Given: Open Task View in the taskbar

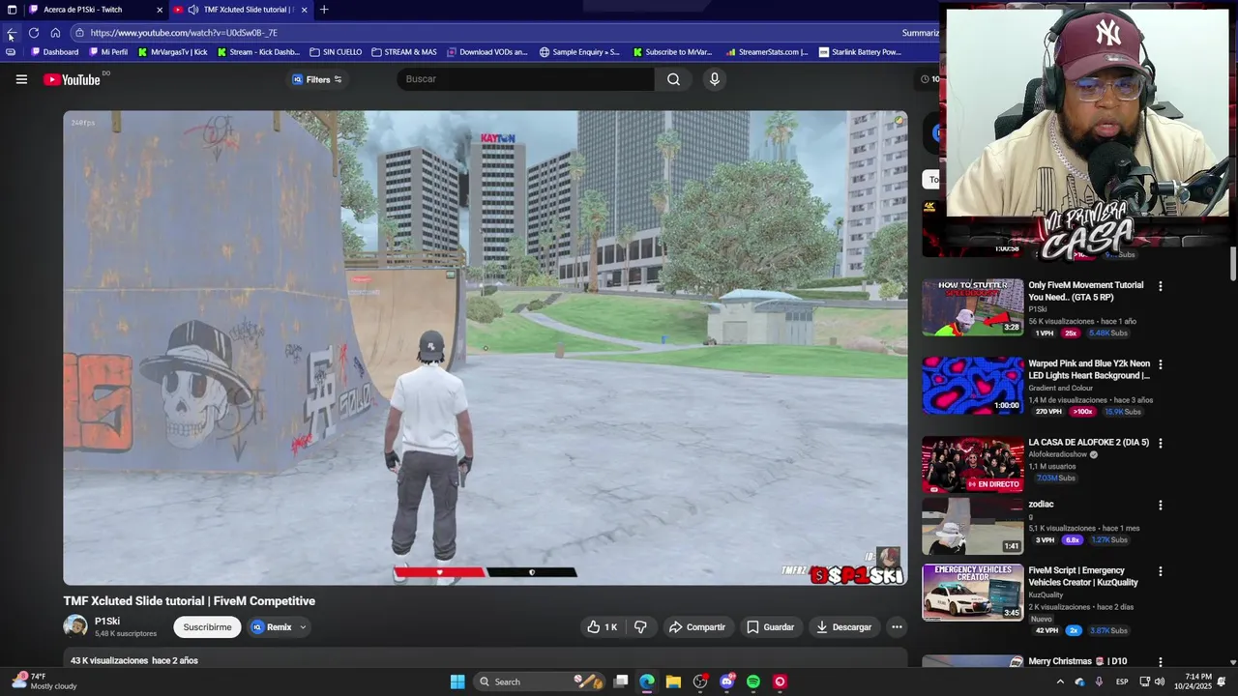Looking at the screenshot, I should 621,681.
